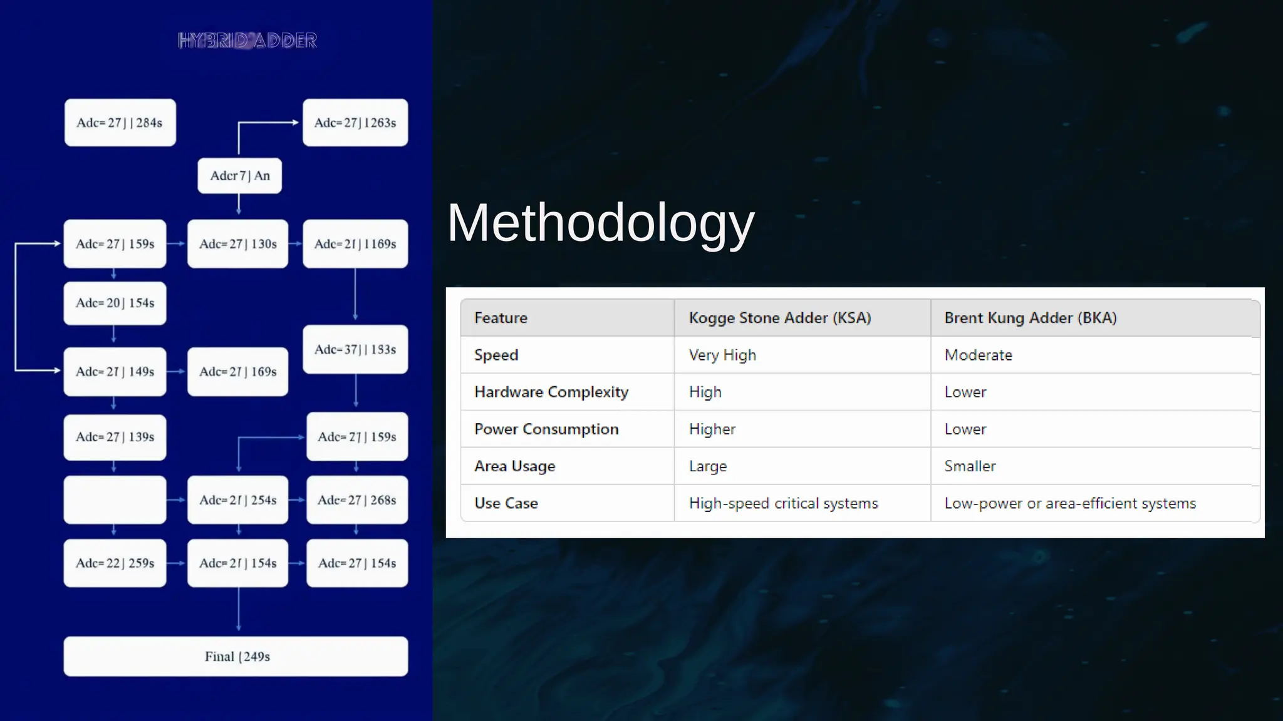Click the flowchart box ending in 1169s
Screen dimensions: 1283x721
355,244
